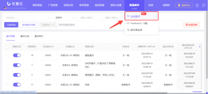This screenshot has width=208, height=94.
Task: Click the 店铺站点 column header
Action: click(x=70, y=46)
